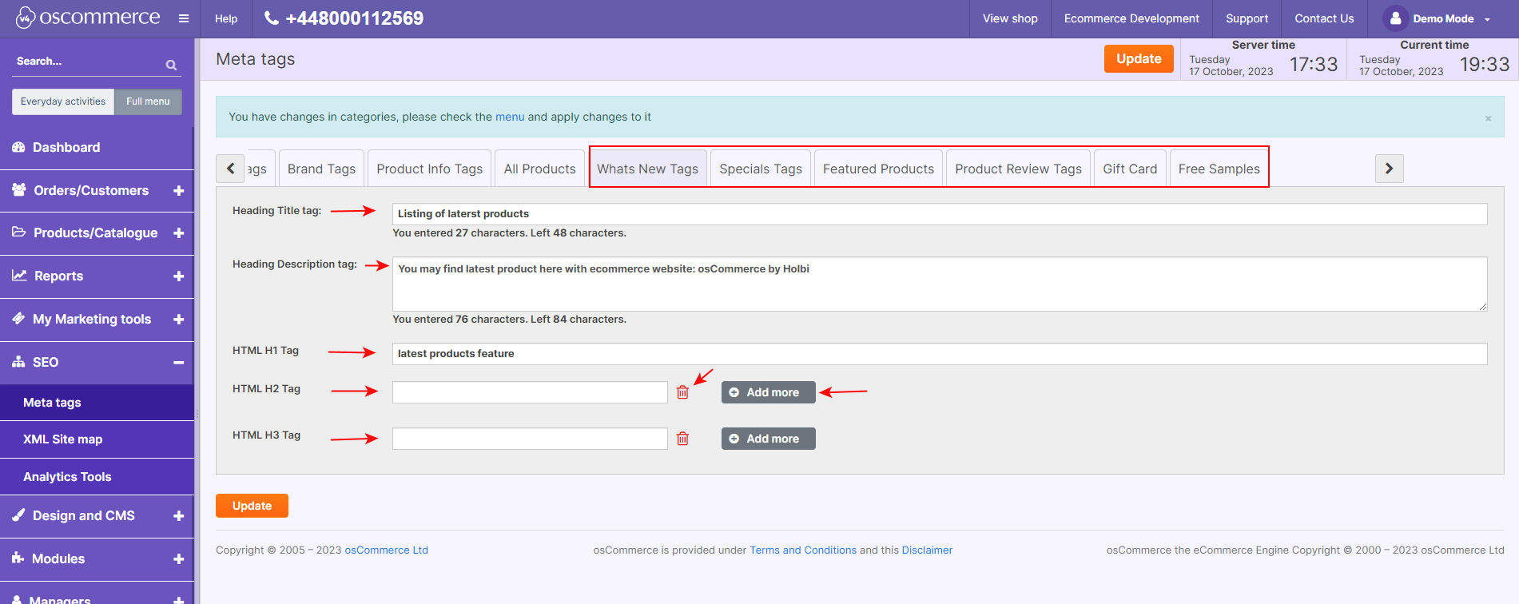Click the HTML H3 Tag input
Viewport: 1519px width, 604px height.
[530, 439]
